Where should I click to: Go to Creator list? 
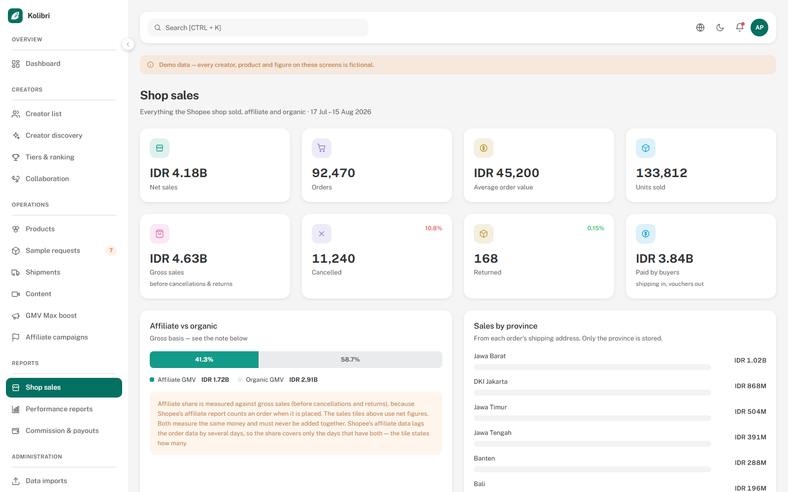[64, 114]
